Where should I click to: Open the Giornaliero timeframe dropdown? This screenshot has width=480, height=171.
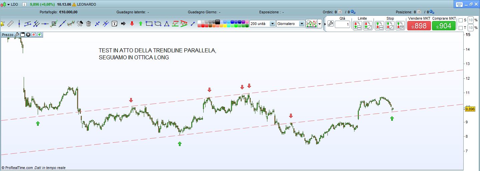click(302, 24)
